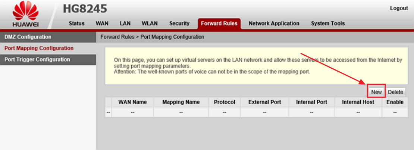Select the Forward Rules tab
The image size is (414, 150).
[219, 24]
